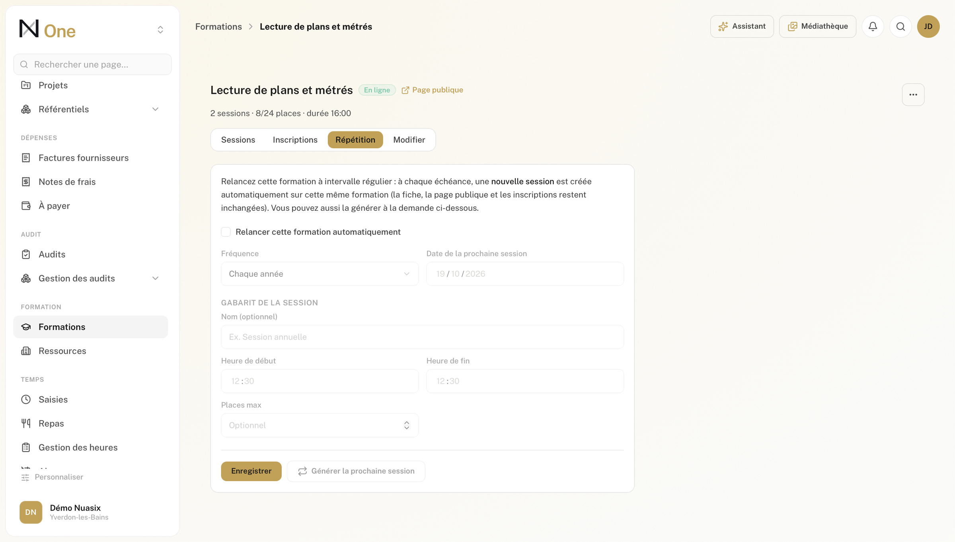Open Projets in the sidebar
Screen dimensions: 955x542
click(90, 85)
